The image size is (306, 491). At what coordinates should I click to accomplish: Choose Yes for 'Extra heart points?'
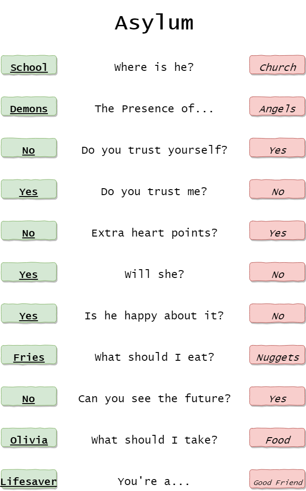click(x=277, y=231)
